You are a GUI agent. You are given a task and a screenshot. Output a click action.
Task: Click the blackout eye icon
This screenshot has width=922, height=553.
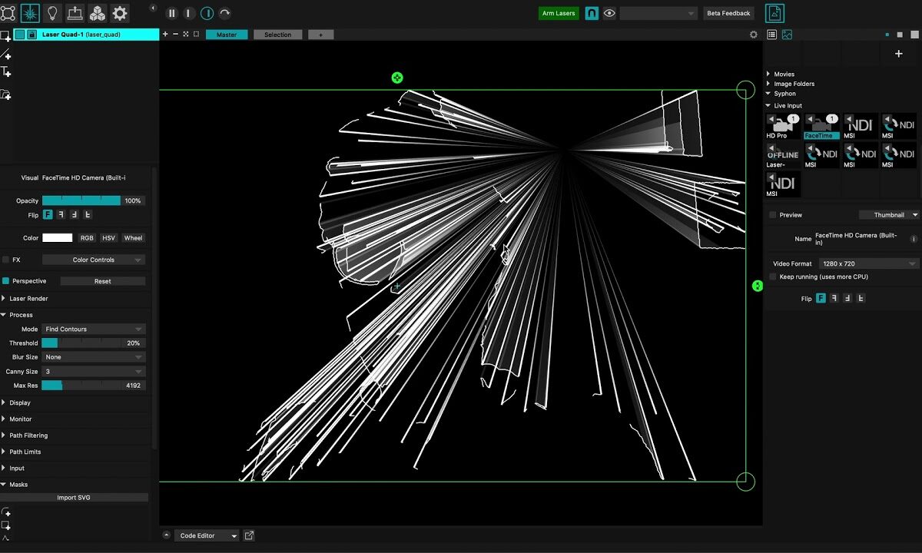click(x=609, y=13)
